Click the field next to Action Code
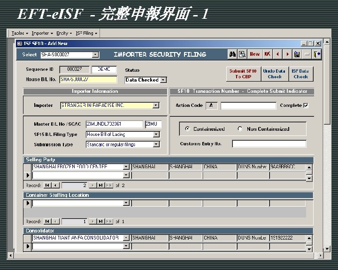This screenshot has height=270, width=338. (x=248, y=105)
